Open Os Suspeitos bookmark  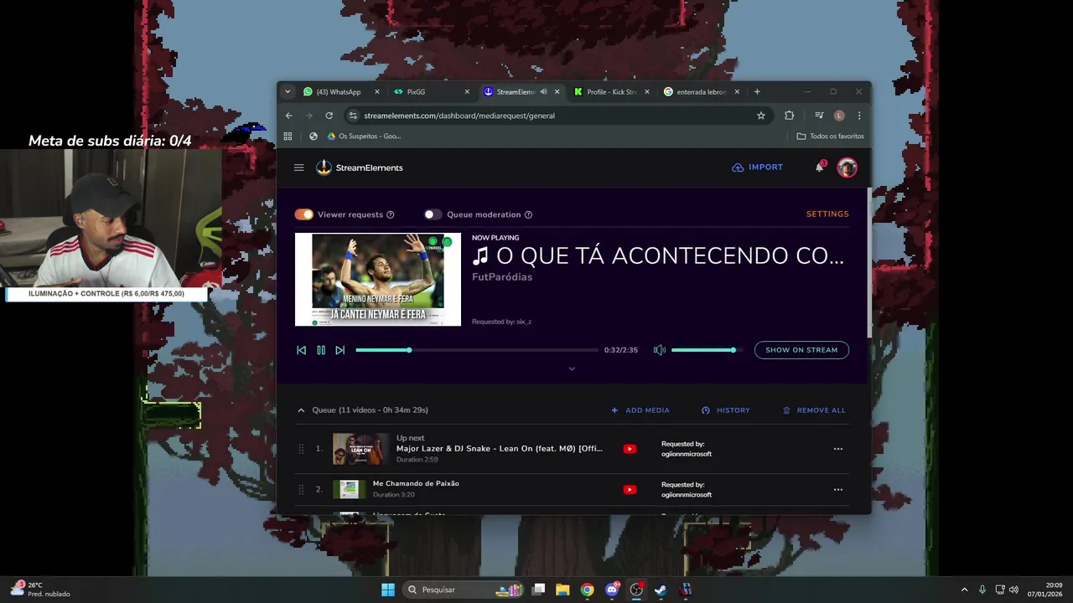pos(364,136)
